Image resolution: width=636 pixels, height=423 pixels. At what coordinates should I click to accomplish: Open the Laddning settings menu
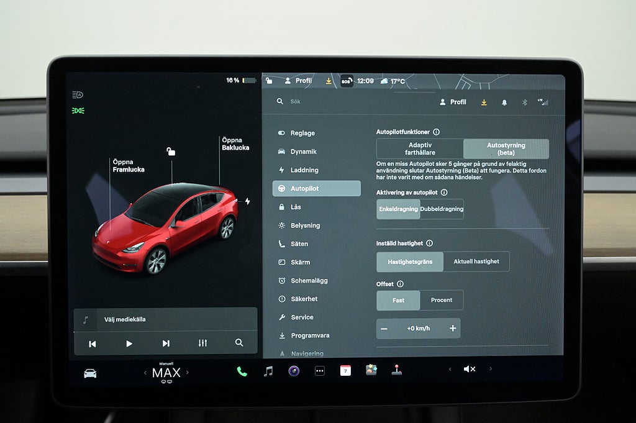click(304, 170)
